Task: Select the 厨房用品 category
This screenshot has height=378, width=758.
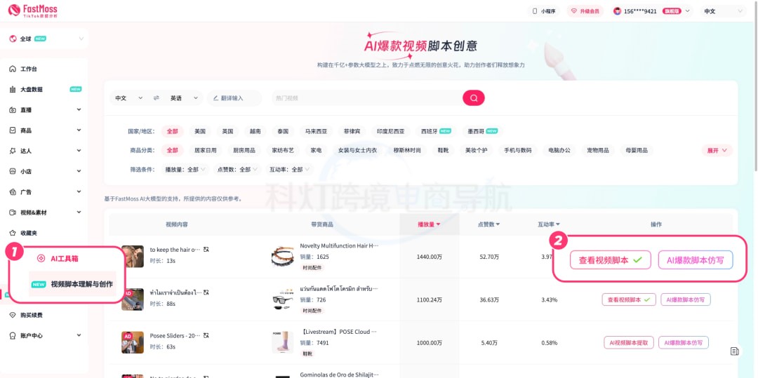Action: coord(244,151)
